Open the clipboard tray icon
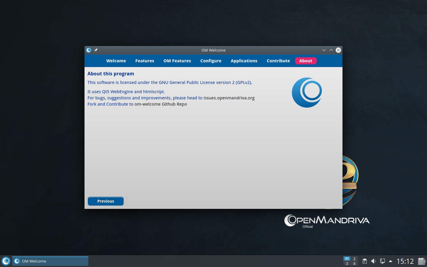Image resolution: width=427 pixels, height=267 pixels. click(365, 261)
